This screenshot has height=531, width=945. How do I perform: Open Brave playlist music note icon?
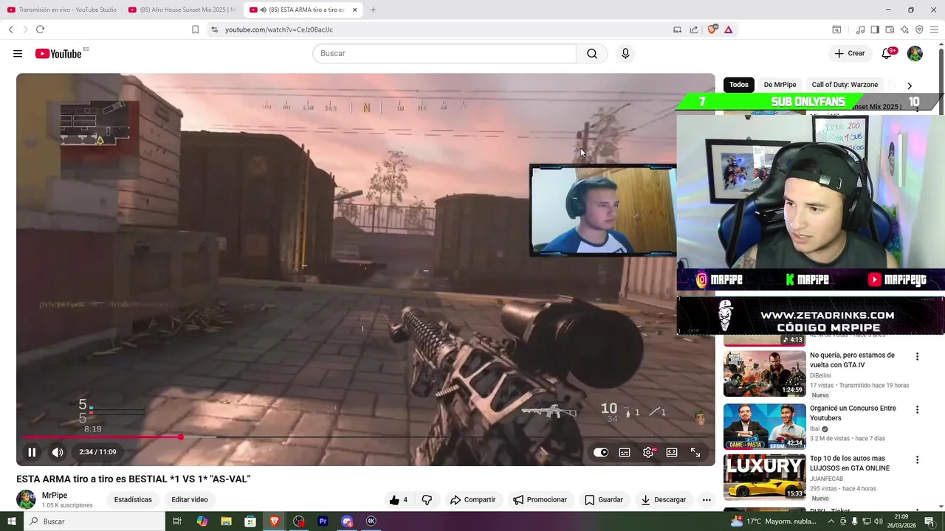[x=860, y=29]
